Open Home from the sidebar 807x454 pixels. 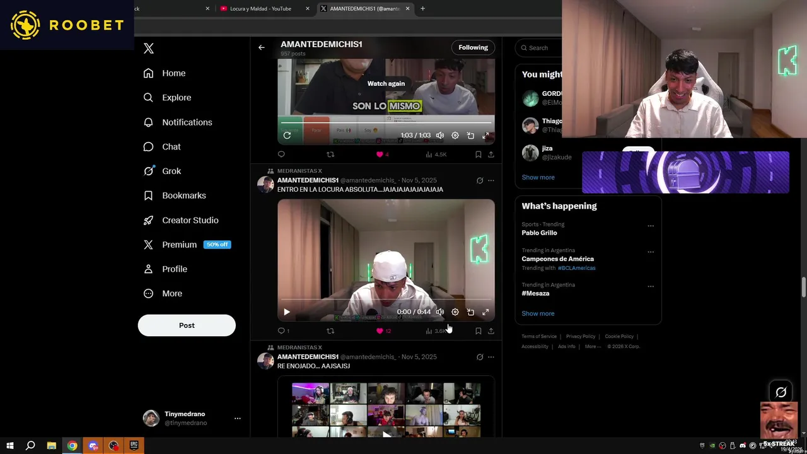coord(165,73)
